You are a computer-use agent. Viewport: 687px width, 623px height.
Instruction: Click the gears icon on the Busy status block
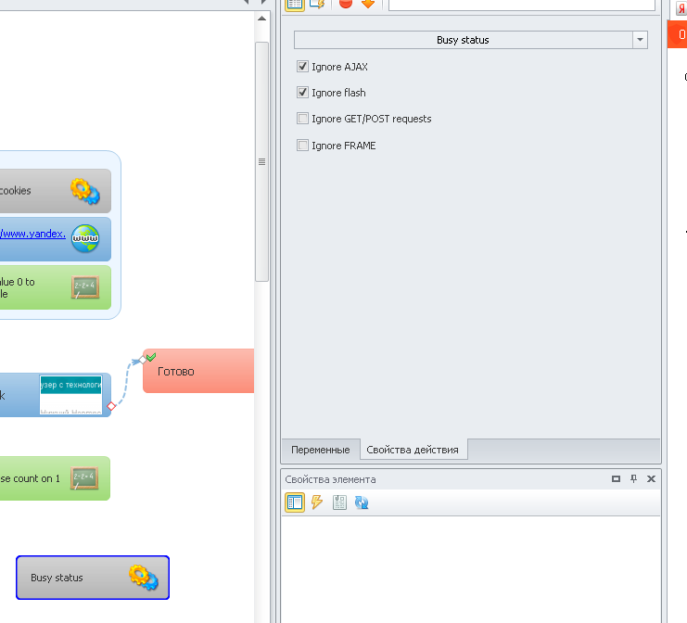(x=143, y=578)
